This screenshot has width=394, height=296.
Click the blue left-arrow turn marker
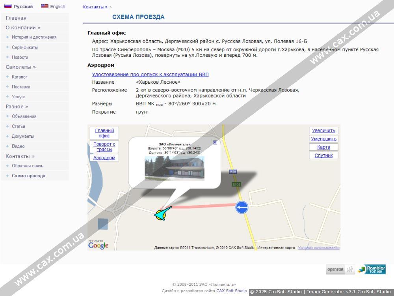click(242, 207)
